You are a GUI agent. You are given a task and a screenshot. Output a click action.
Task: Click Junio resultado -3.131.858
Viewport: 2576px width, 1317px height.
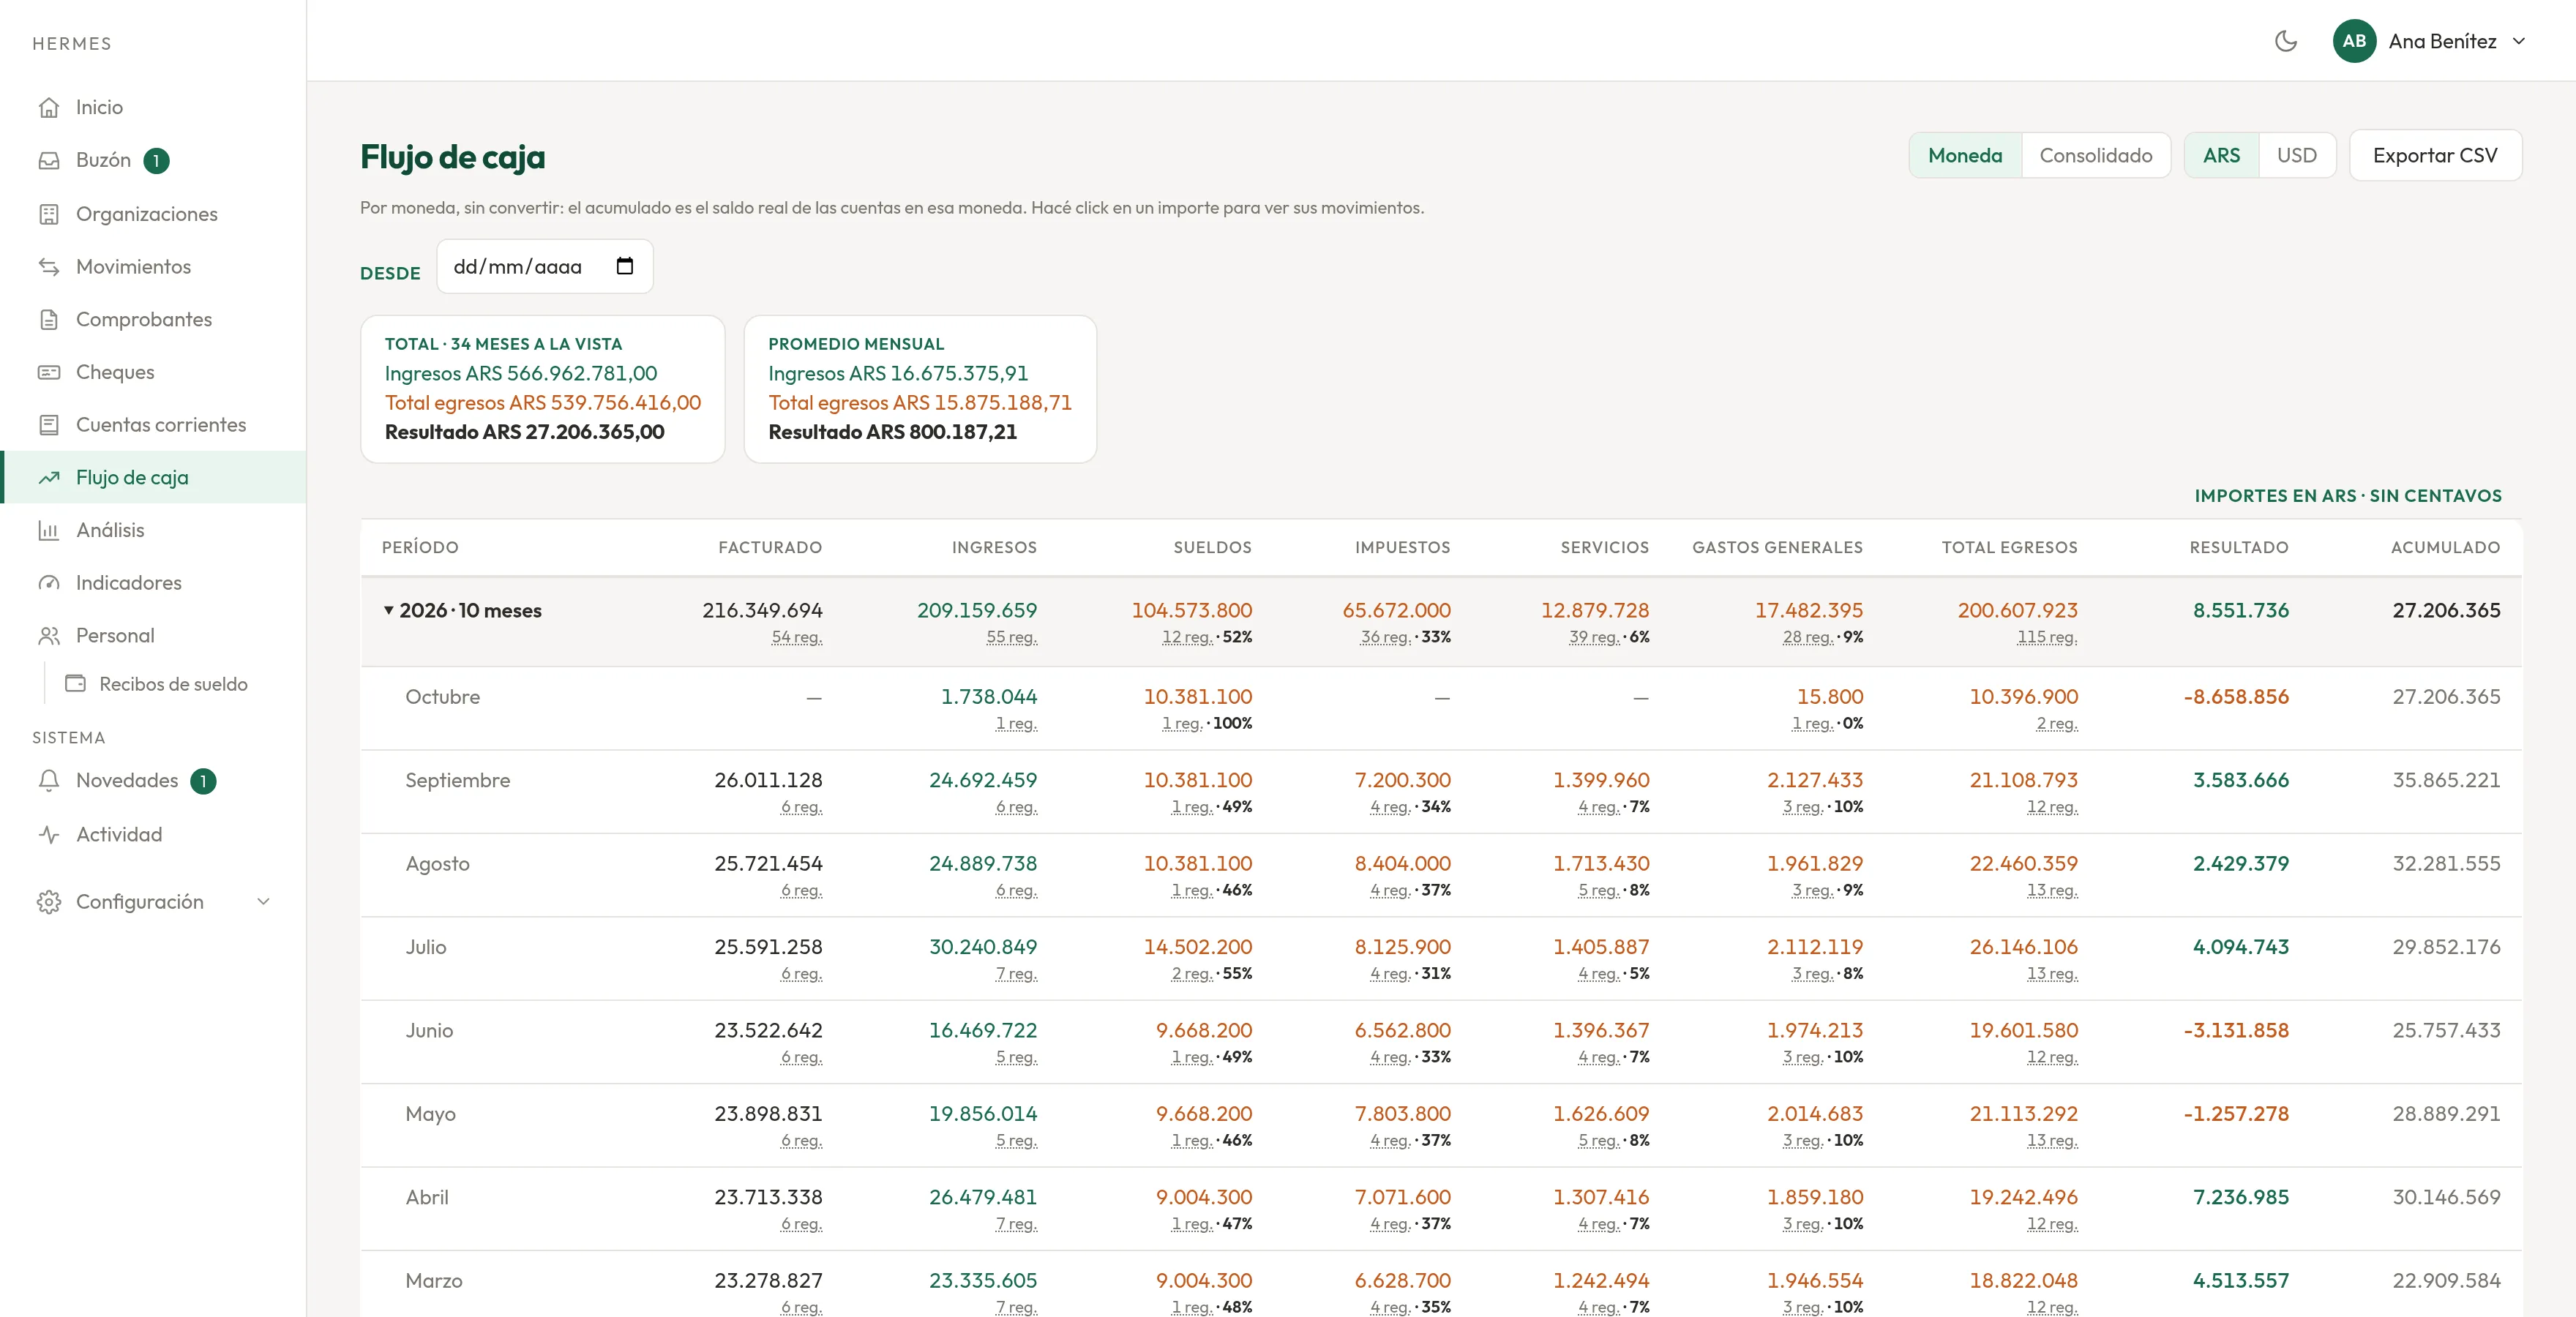[2236, 1031]
